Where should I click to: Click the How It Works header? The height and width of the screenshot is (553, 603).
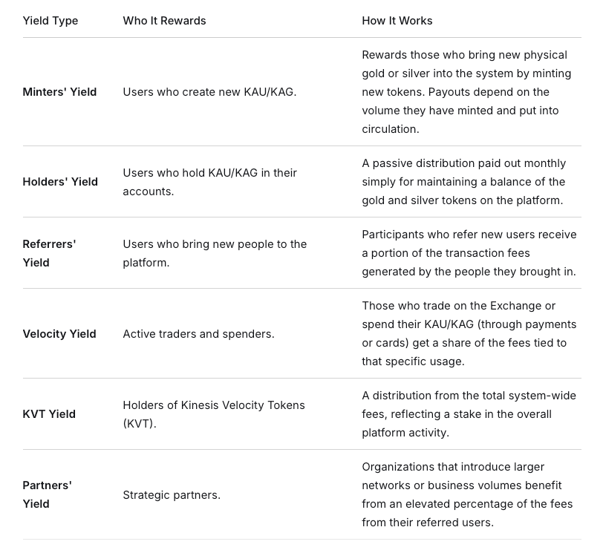coord(397,21)
